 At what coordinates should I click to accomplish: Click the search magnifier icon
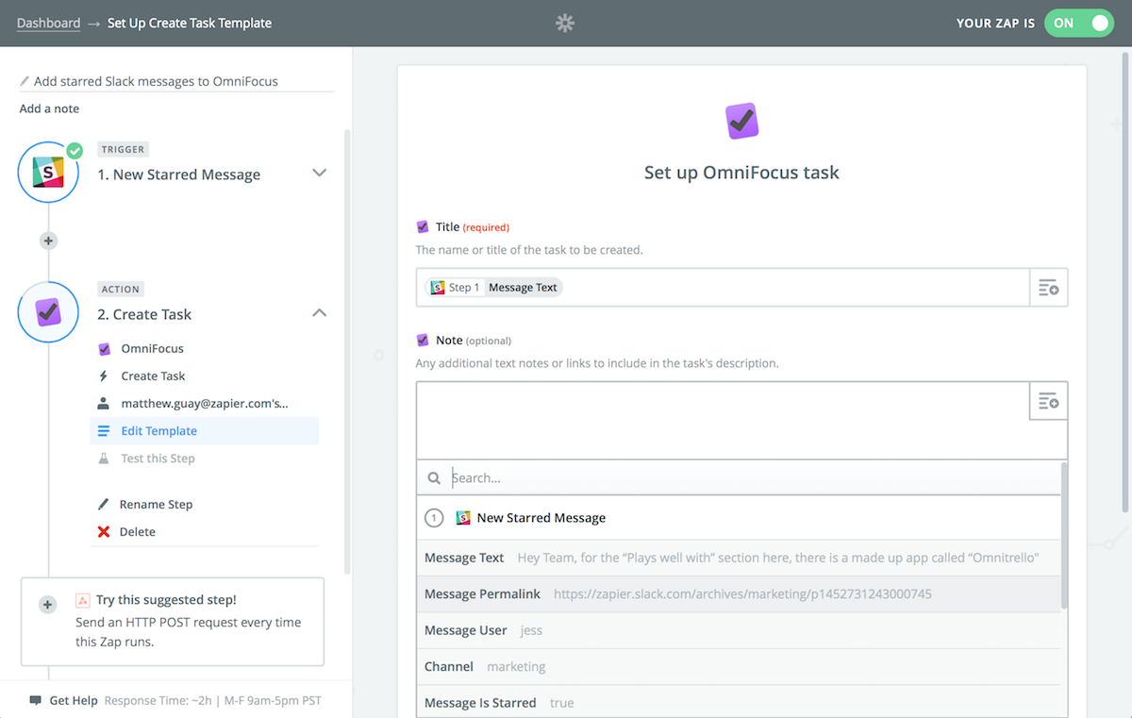pos(434,478)
